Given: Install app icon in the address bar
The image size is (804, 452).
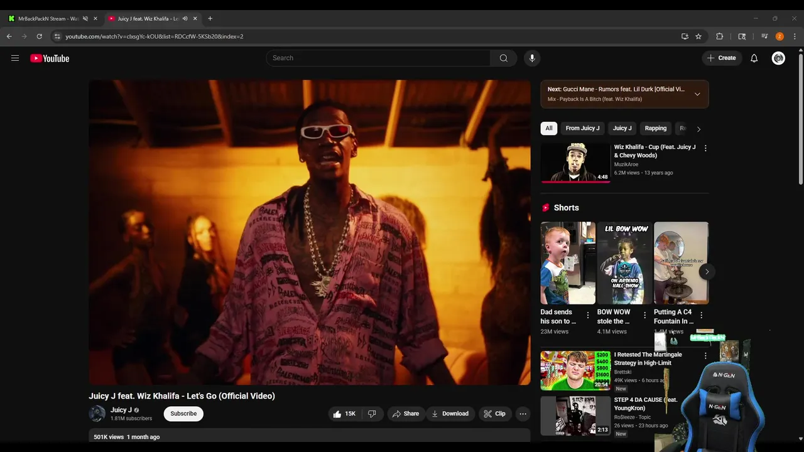Looking at the screenshot, I should click(685, 36).
